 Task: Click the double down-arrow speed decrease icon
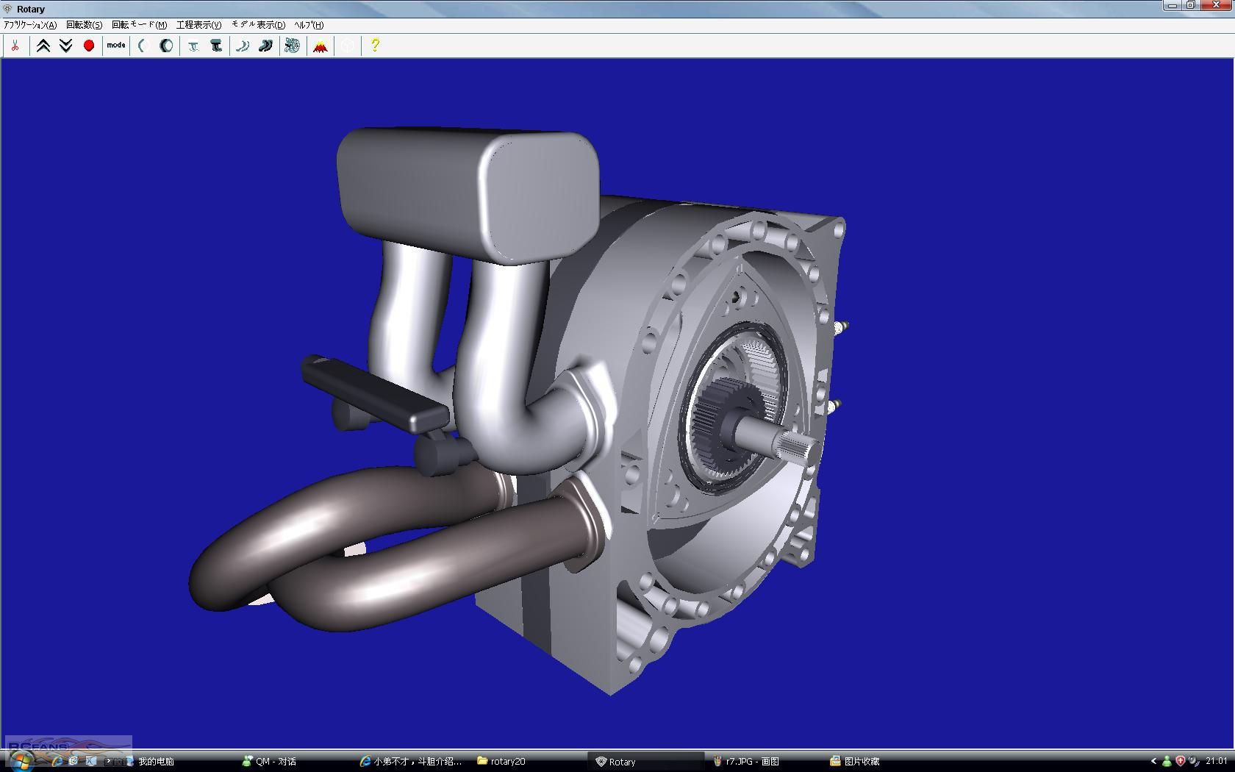[65, 46]
